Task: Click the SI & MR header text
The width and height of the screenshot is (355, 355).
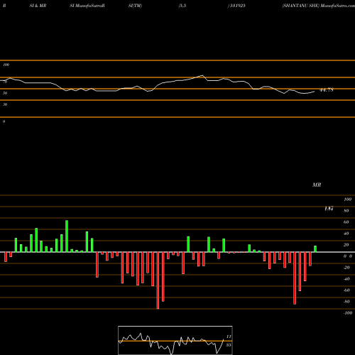Action: 38,6
